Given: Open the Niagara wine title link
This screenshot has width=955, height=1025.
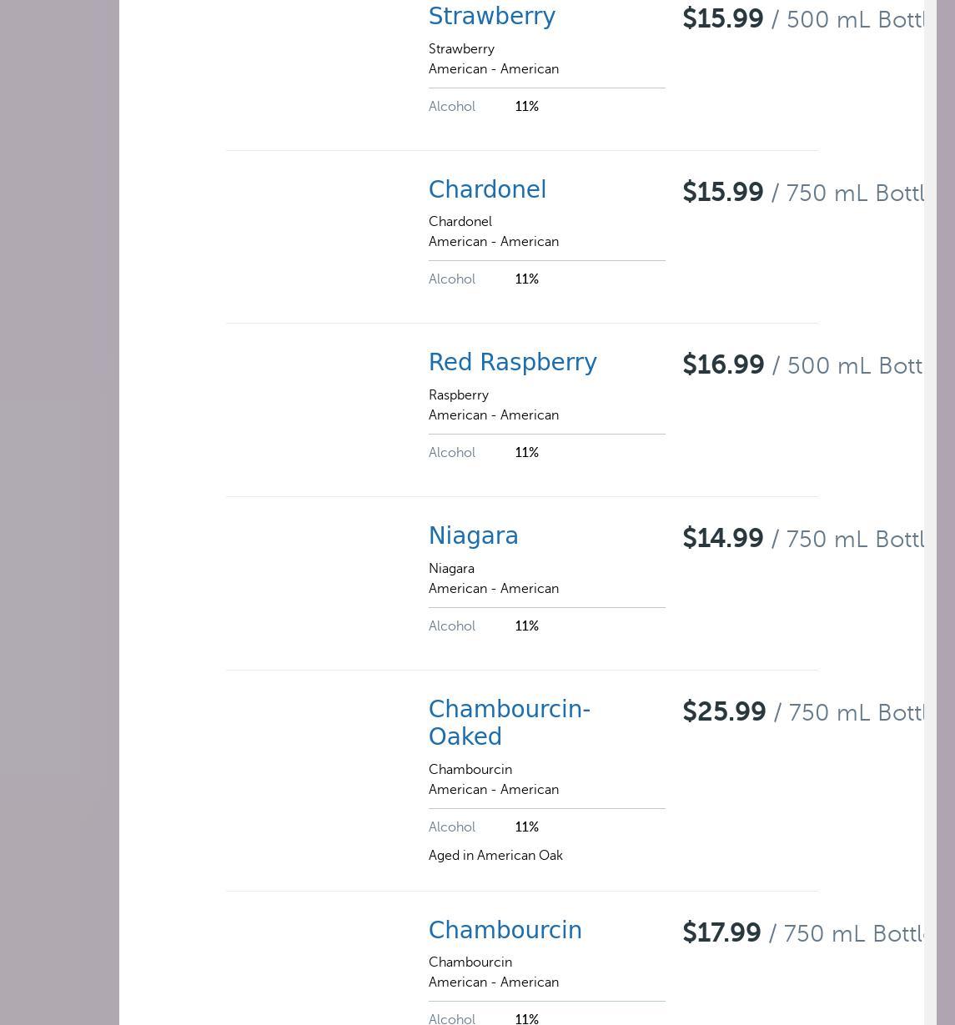Looking at the screenshot, I should pyautogui.click(x=473, y=536).
